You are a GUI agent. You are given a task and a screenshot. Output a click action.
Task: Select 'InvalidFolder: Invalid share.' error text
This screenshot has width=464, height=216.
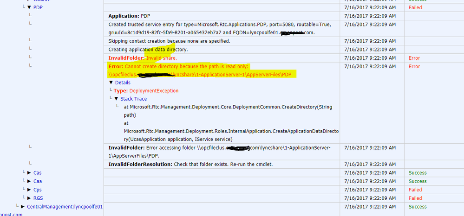[x=143, y=58]
